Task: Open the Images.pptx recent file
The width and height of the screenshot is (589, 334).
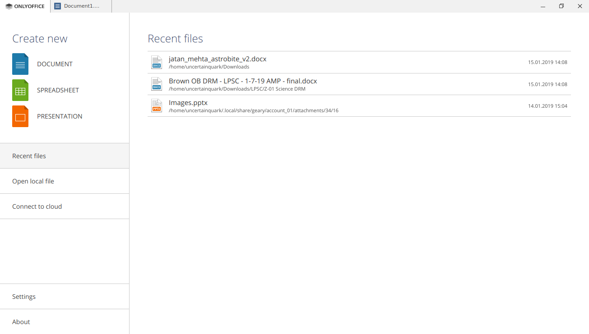Action: [188, 102]
